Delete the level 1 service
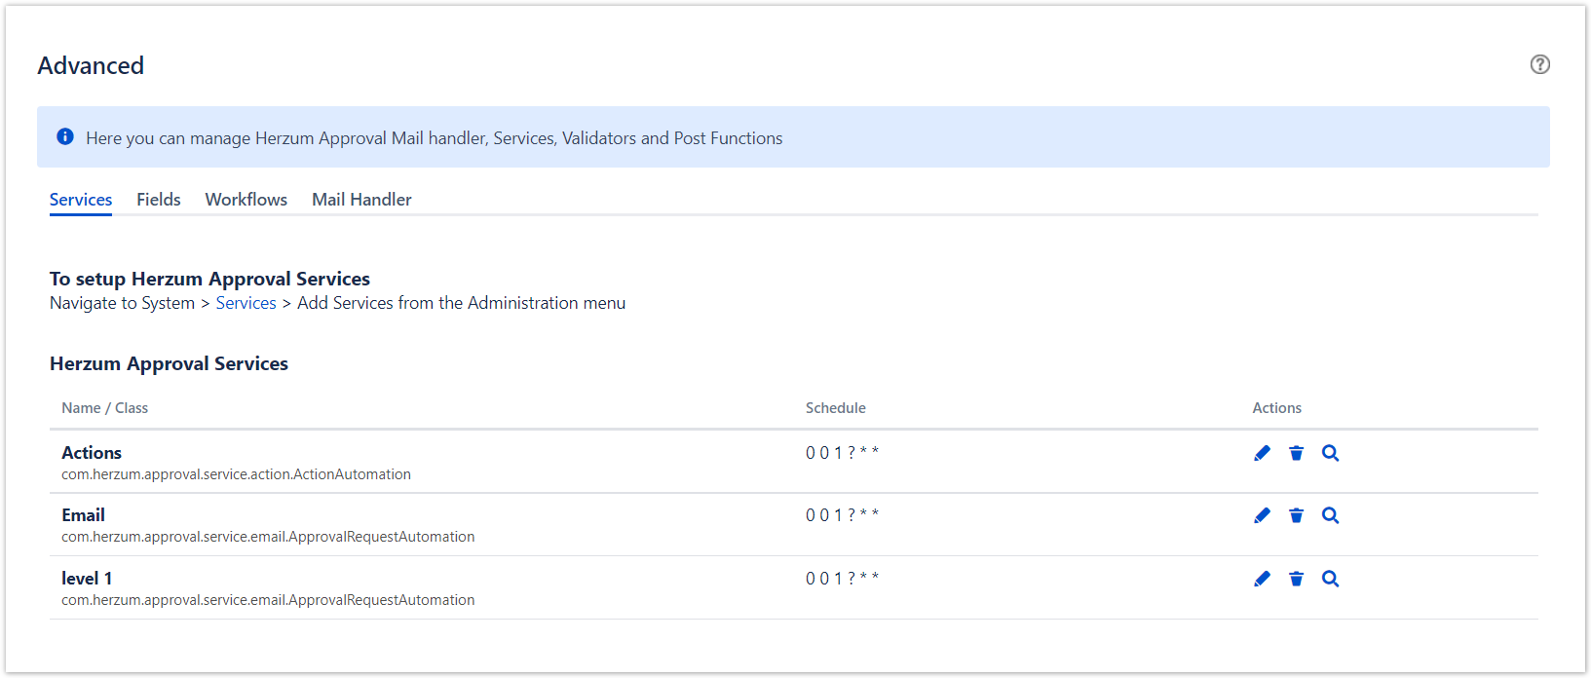This screenshot has height=678, width=1591. 1296,579
